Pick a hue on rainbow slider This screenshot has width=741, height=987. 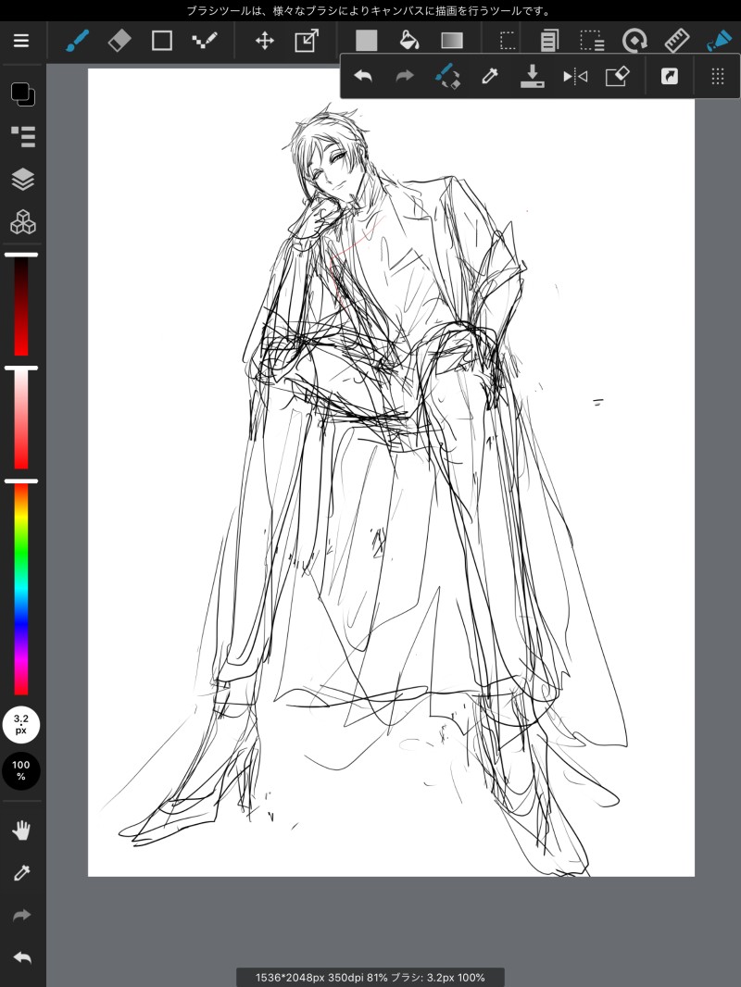point(21,588)
